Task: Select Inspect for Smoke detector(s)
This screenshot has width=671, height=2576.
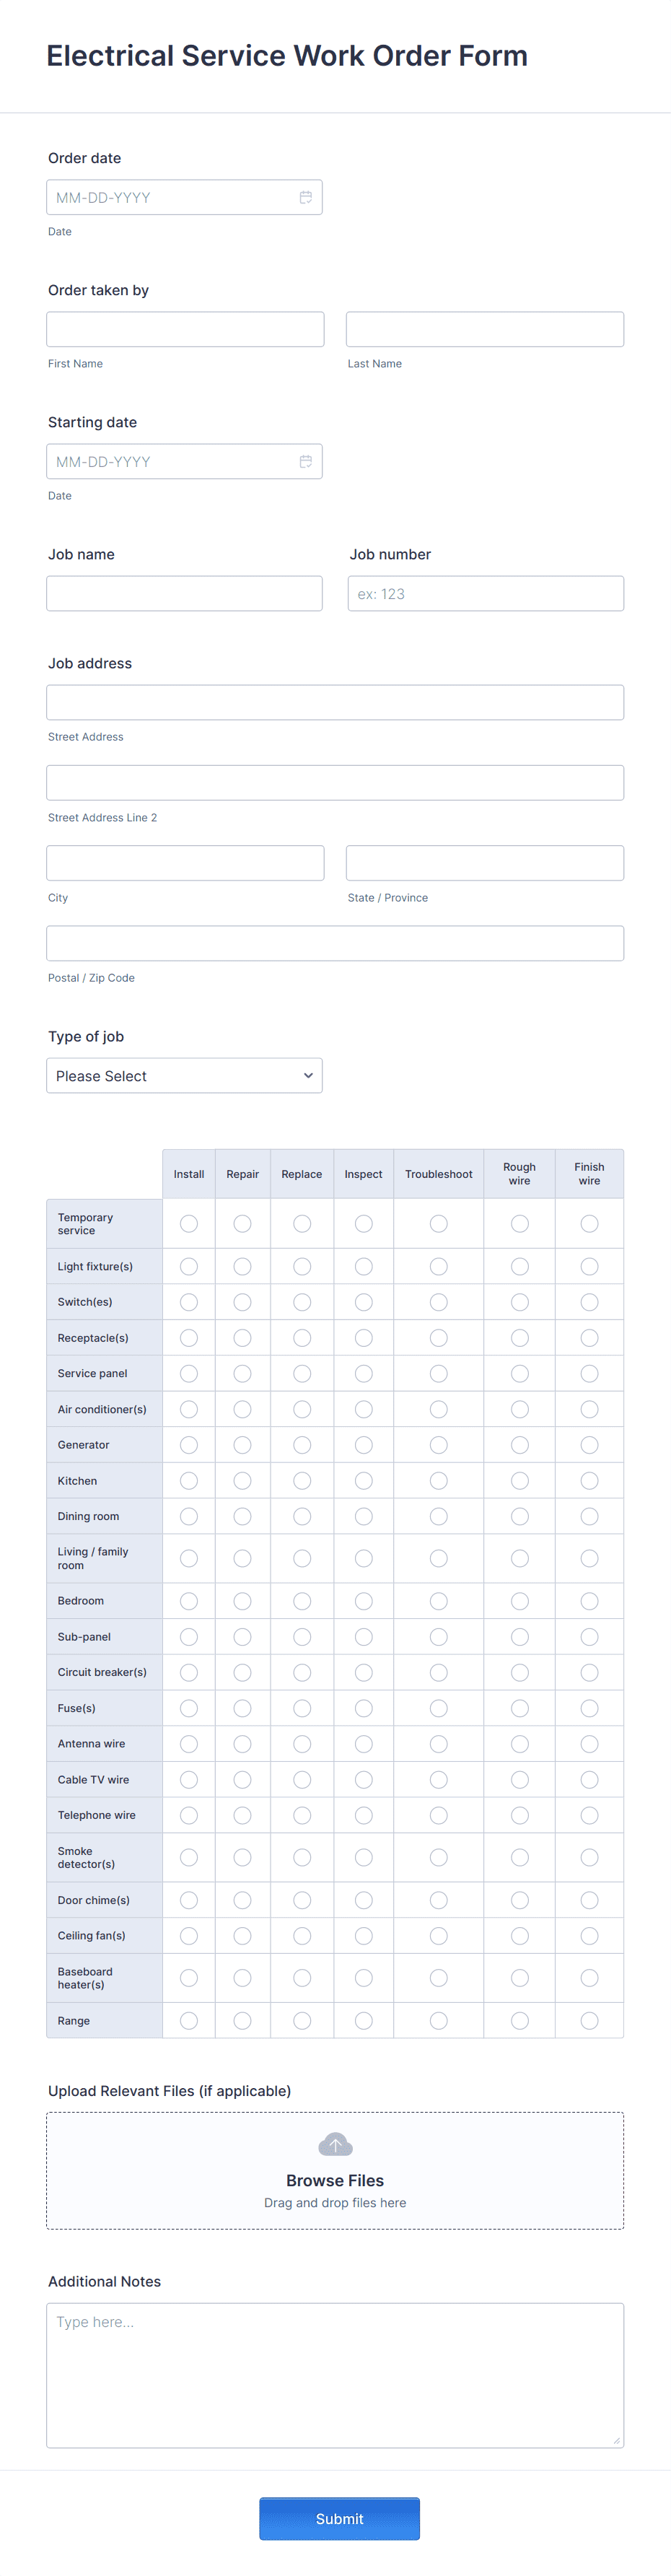Action: (363, 1857)
